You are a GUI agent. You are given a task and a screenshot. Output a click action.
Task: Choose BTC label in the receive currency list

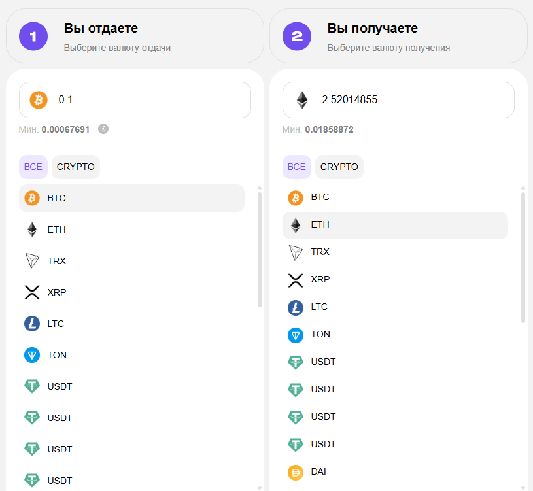tap(320, 197)
